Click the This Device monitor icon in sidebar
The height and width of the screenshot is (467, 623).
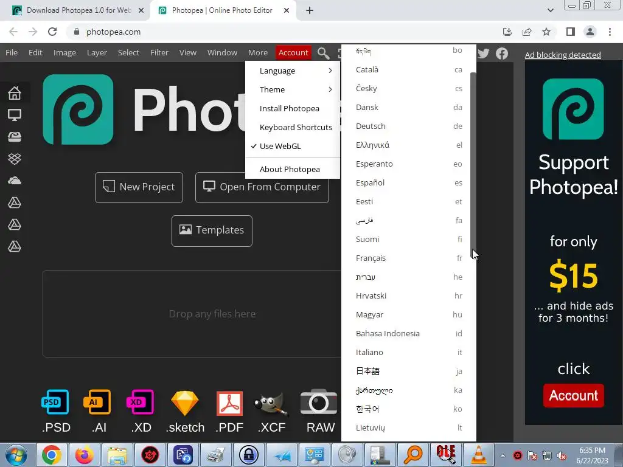tap(15, 115)
